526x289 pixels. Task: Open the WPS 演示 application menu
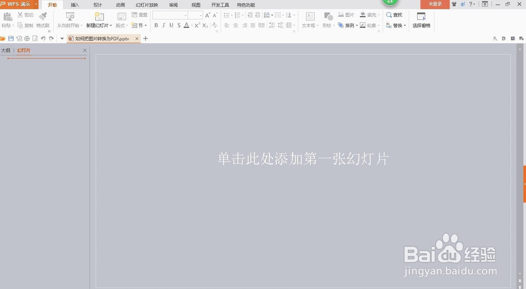point(19,4)
